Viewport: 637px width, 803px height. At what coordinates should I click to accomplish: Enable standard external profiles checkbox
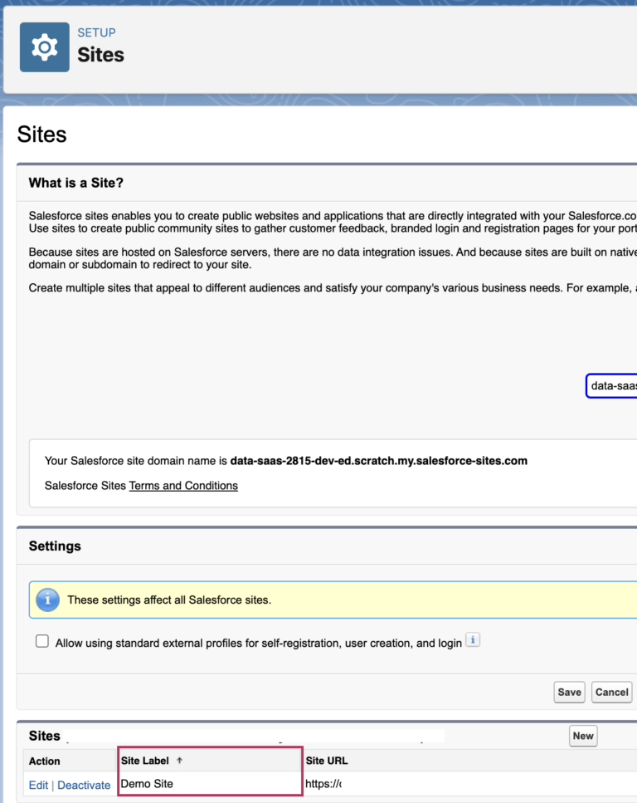point(42,642)
